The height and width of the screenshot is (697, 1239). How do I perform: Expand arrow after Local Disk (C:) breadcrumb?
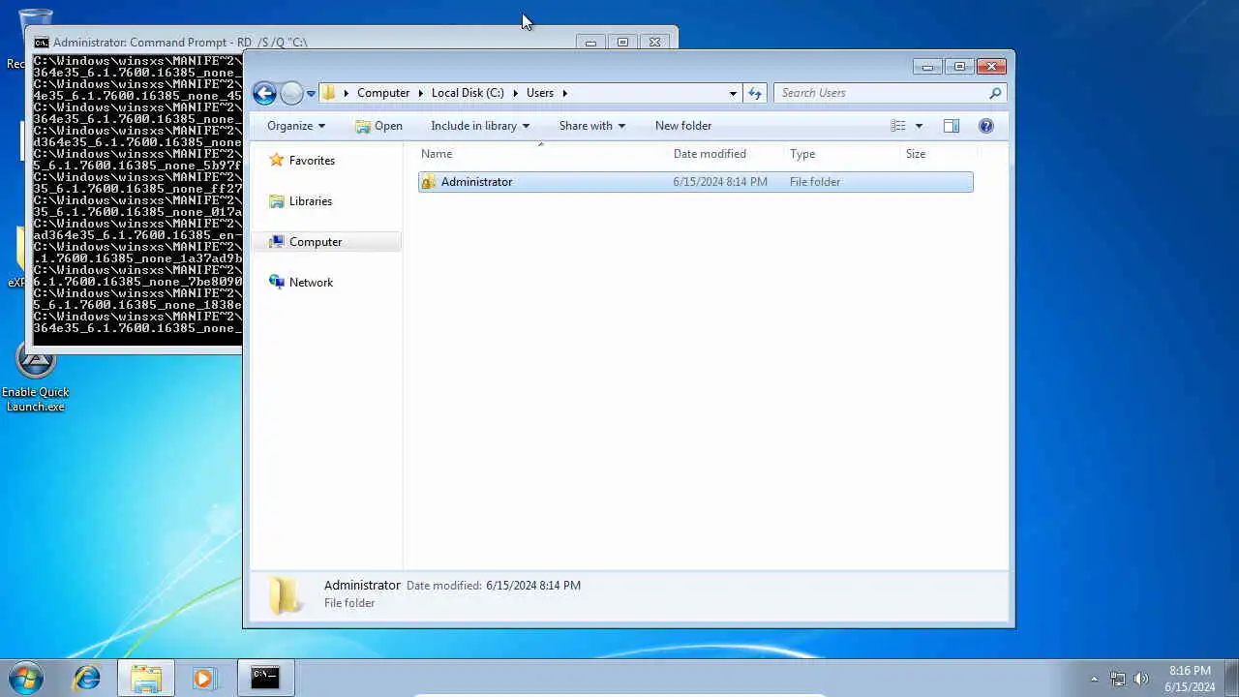(x=516, y=93)
